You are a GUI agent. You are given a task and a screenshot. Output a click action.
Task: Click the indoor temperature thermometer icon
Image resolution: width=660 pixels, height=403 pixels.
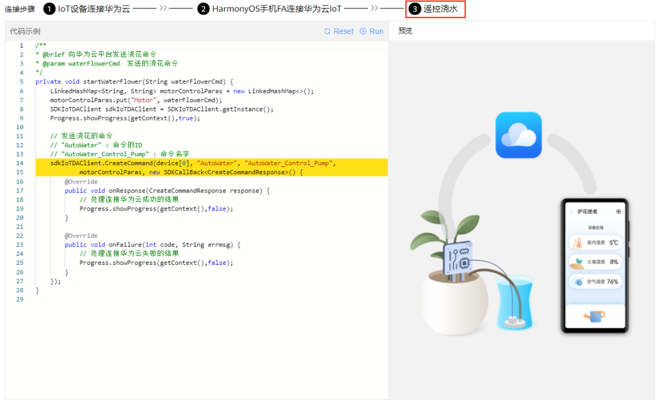[x=577, y=243]
